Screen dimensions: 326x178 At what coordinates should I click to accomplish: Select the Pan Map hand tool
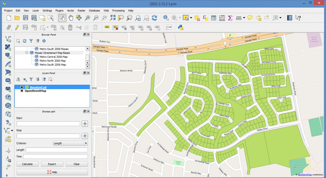(71, 18)
